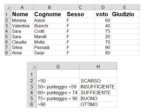This screenshot has height=112, width=146.
Task: Select column E header
Action: pyautogui.click(x=125, y=7)
